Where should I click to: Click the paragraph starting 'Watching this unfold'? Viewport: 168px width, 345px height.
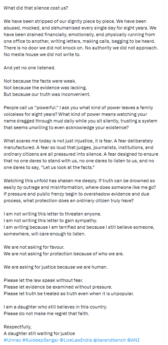coord(80,191)
